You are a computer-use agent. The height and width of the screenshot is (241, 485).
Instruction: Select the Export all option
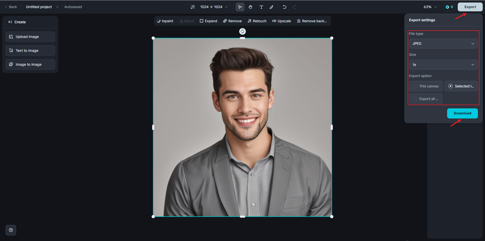pos(426,99)
